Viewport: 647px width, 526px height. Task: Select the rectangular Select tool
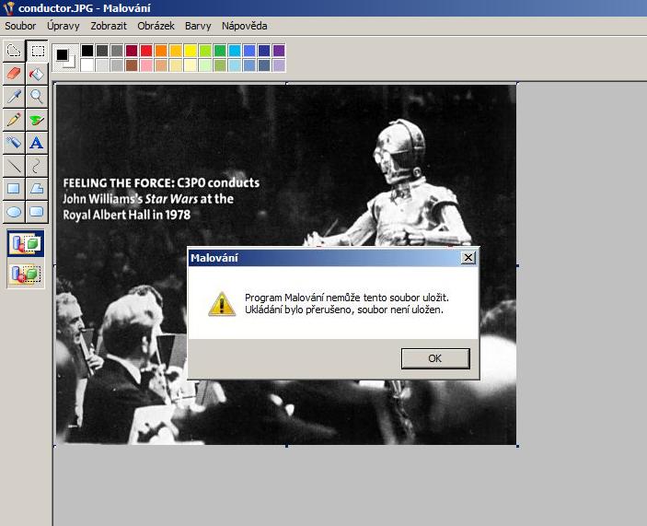[37, 52]
